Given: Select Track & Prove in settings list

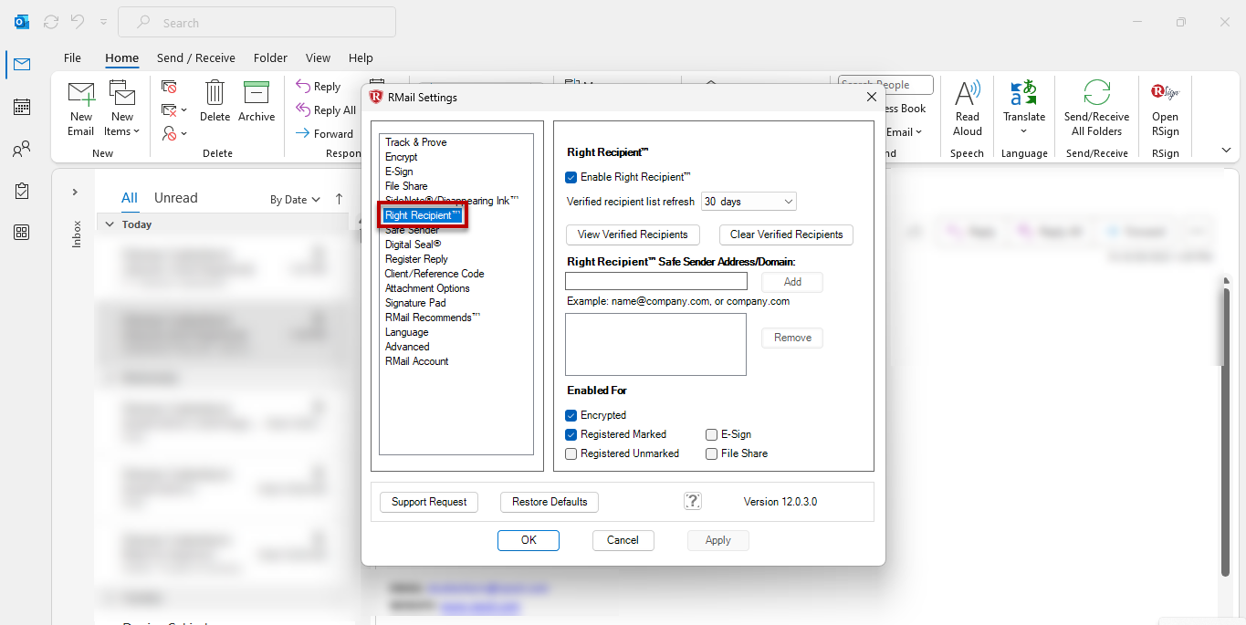Looking at the screenshot, I should click(x=415, y=142).
